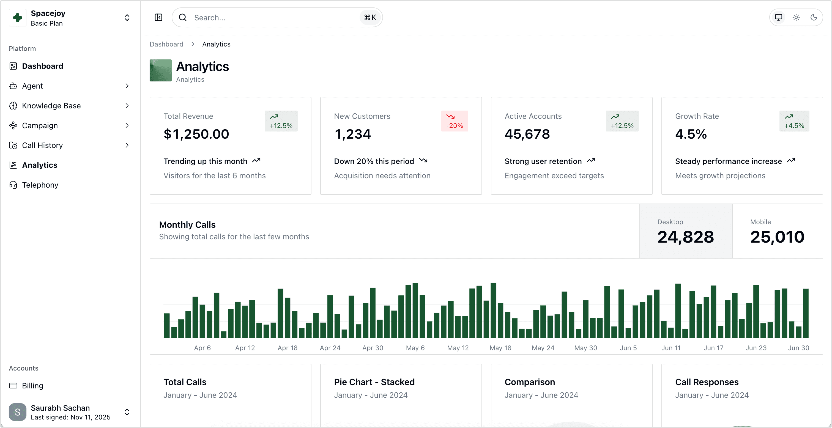
Task: Click the sidebar collapse panel icon
Action: pos(158,17)
